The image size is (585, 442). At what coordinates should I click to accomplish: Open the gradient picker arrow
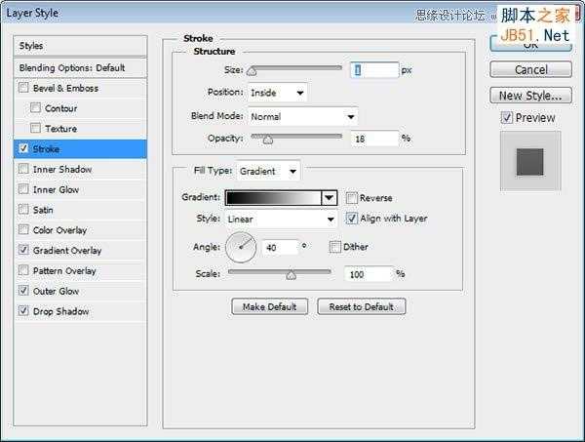point(330,198)
